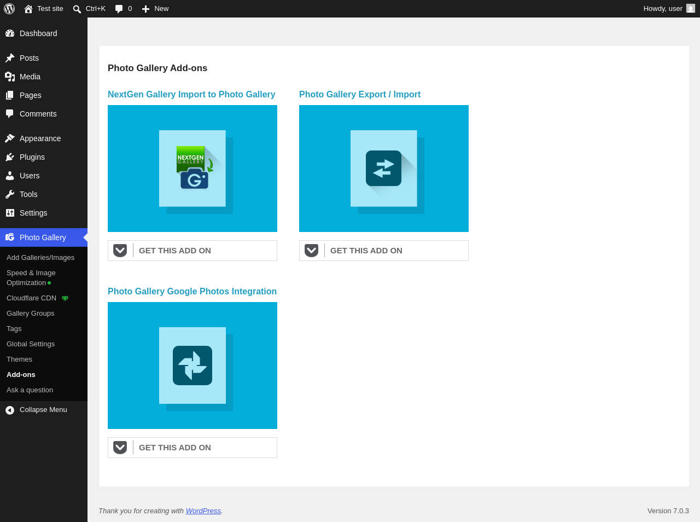The image size is (700, 522).
Task: Click the green Cloudflare CDN diamond icon
Action: click(65, 298)
